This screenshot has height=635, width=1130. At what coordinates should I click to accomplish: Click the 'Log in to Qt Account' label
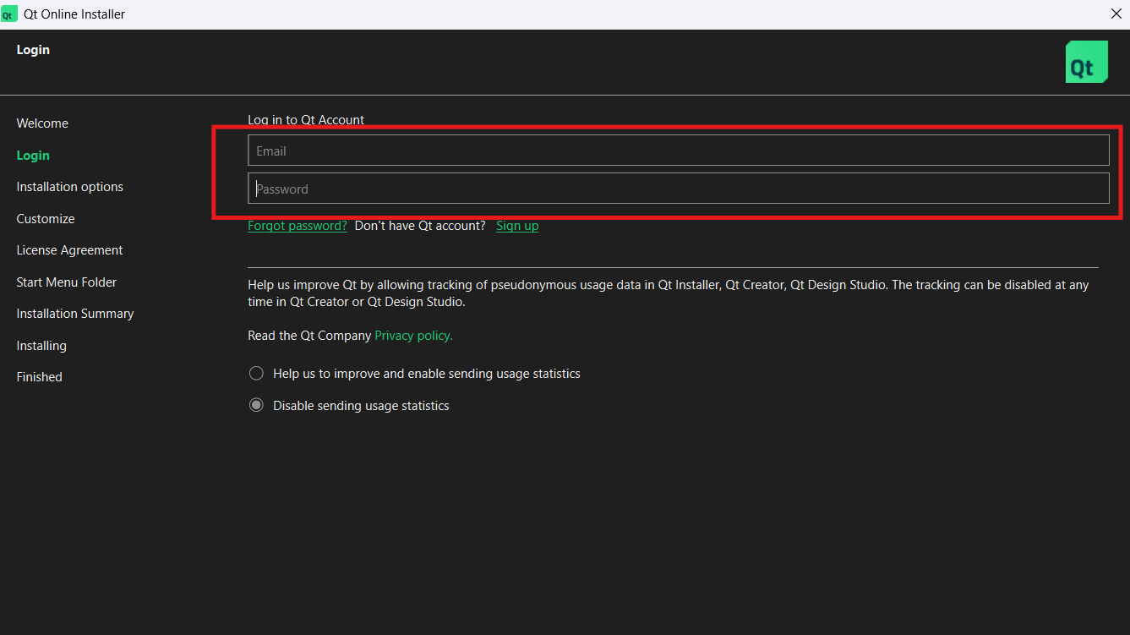tap(306, 120)
